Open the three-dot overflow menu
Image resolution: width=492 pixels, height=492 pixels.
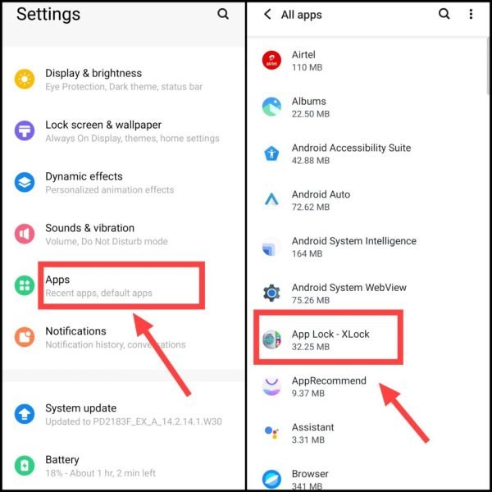[471, 14]
